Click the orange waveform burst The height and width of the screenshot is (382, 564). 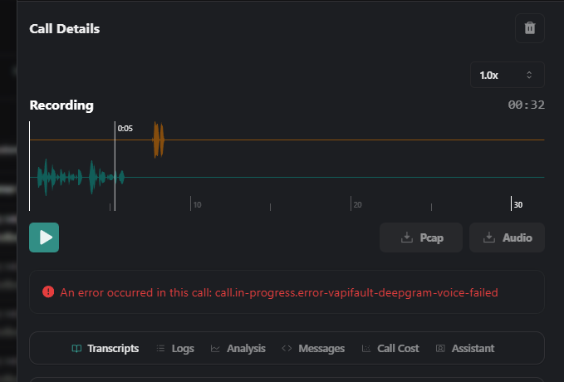click(159, 140)
